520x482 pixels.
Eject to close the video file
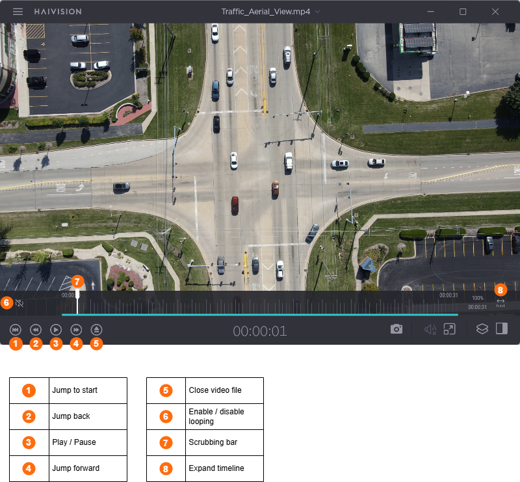click(x=96, y=330)
